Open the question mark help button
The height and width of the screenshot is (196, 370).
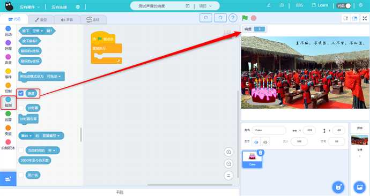pos(233,18)
